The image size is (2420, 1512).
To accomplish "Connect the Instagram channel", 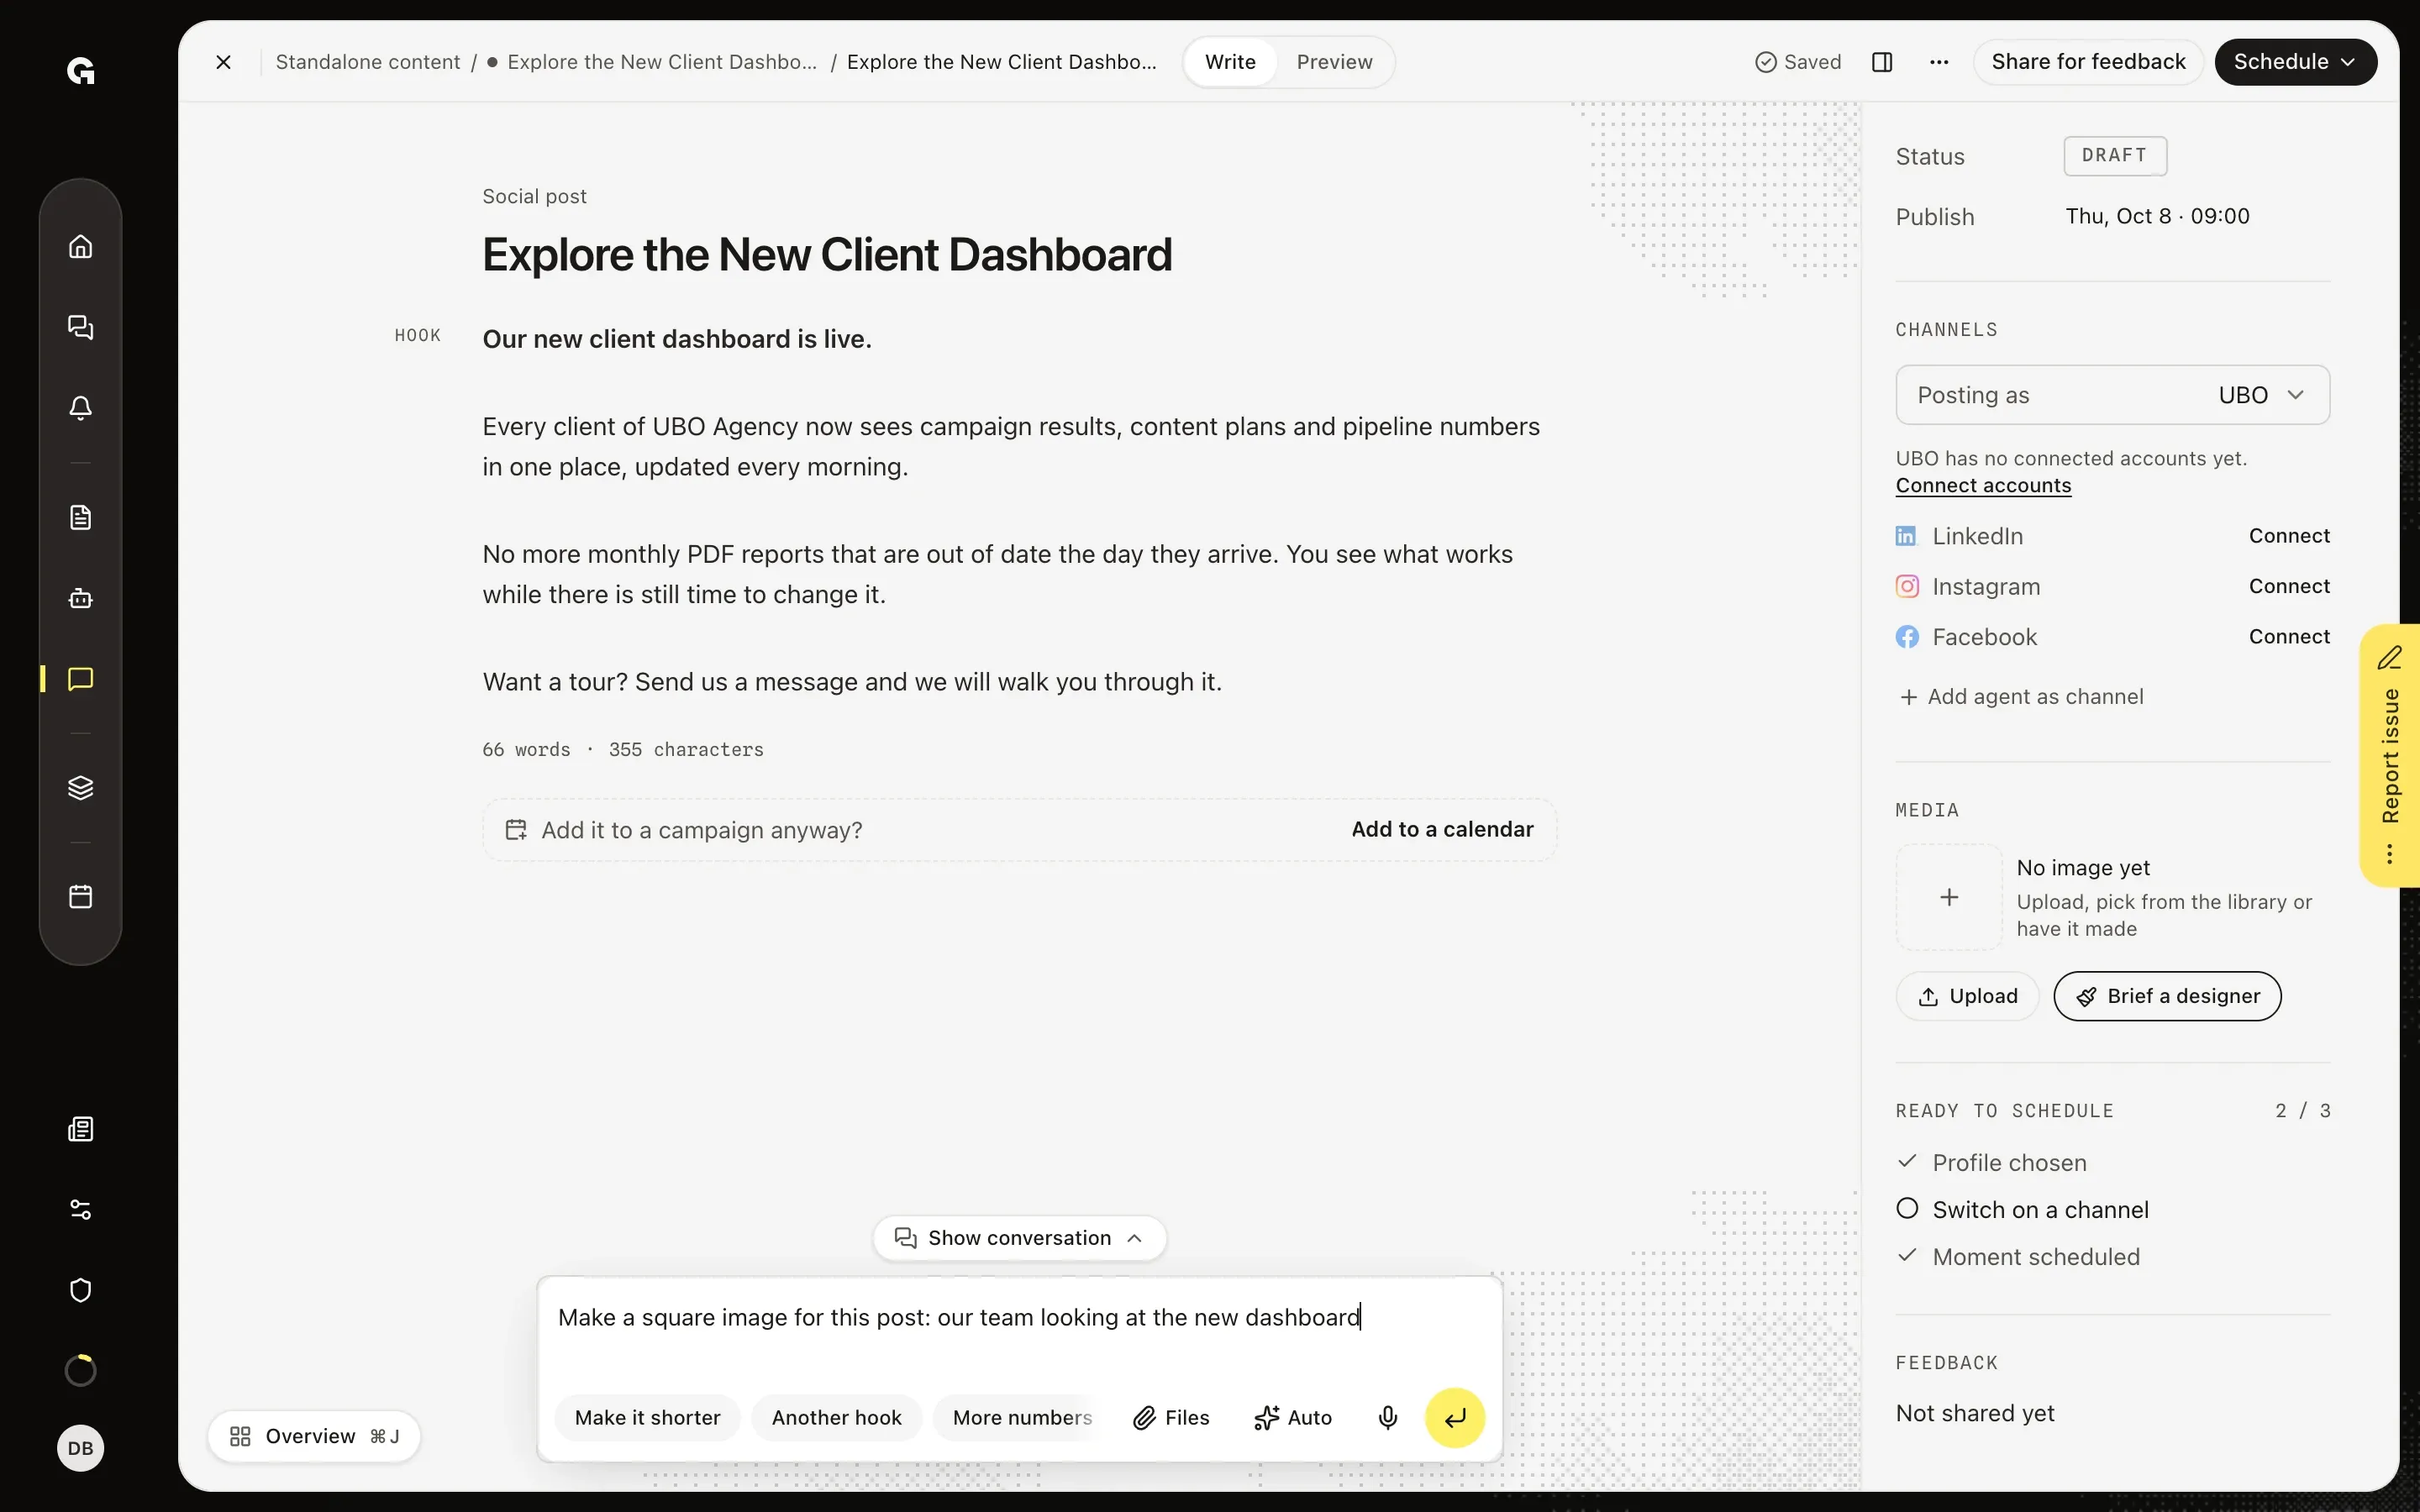I will pyautogui.click(x=2289, y=586).
